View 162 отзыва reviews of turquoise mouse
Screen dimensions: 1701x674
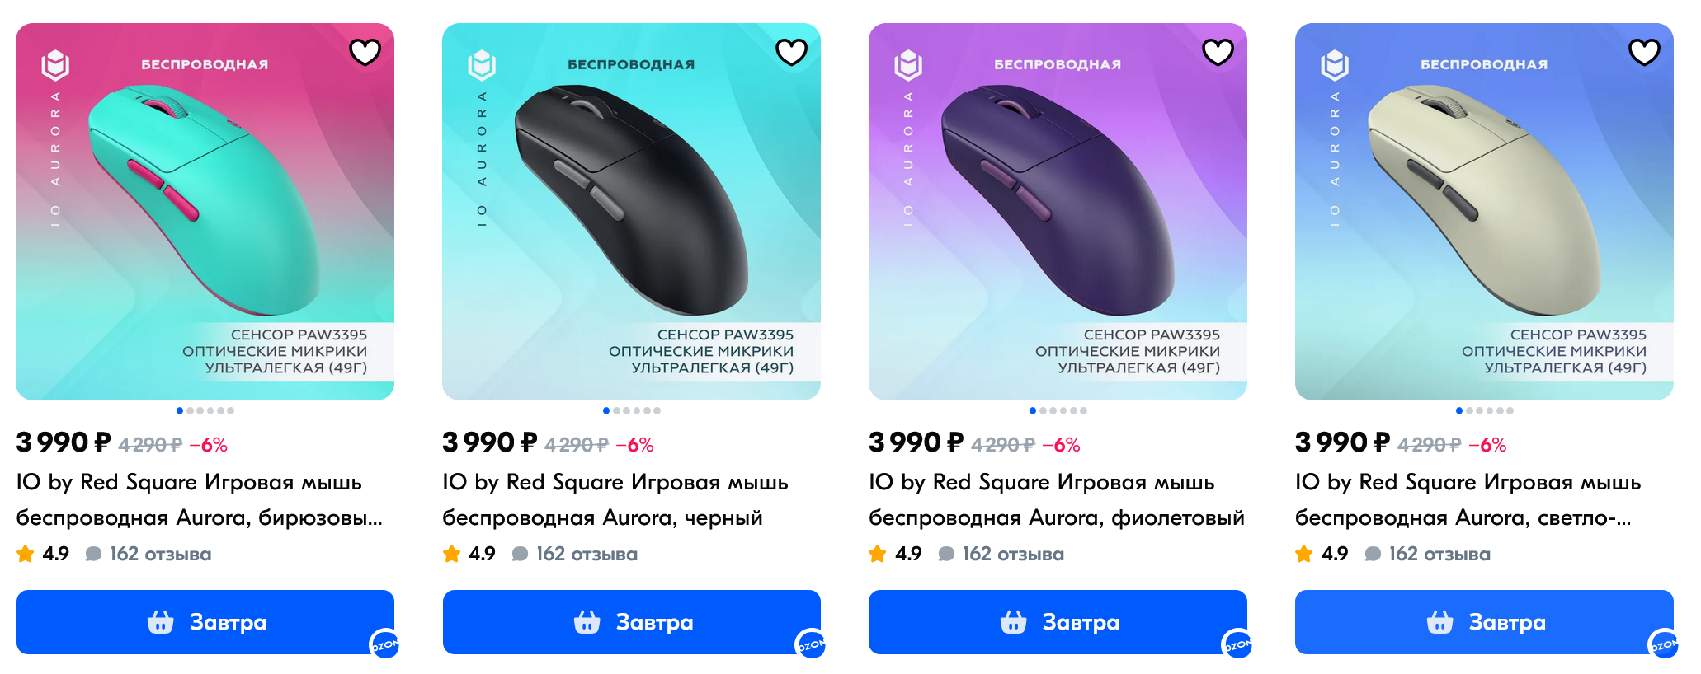(161, 554)
